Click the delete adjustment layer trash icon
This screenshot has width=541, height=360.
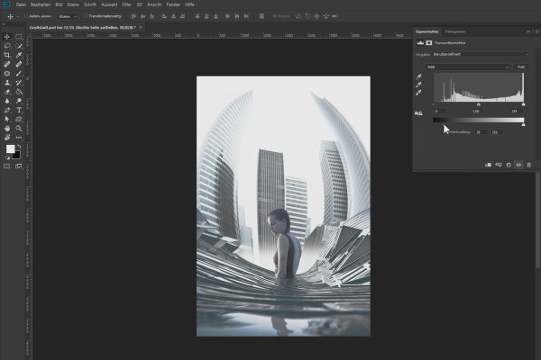(529, 165)
